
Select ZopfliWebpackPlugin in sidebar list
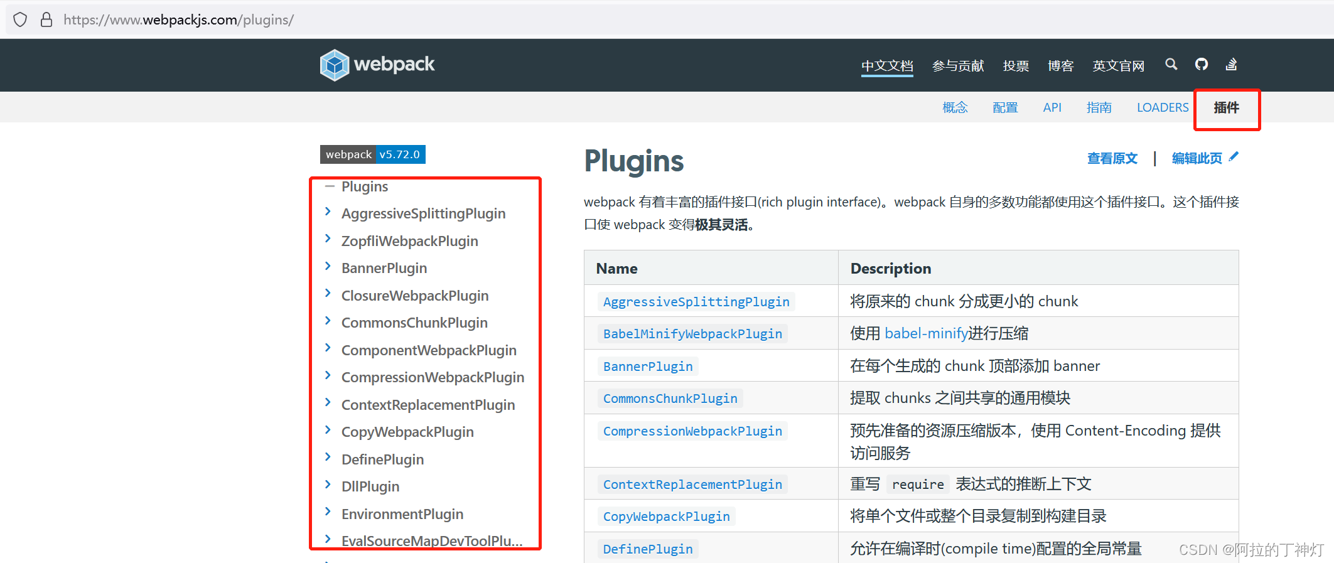point(409,241)
